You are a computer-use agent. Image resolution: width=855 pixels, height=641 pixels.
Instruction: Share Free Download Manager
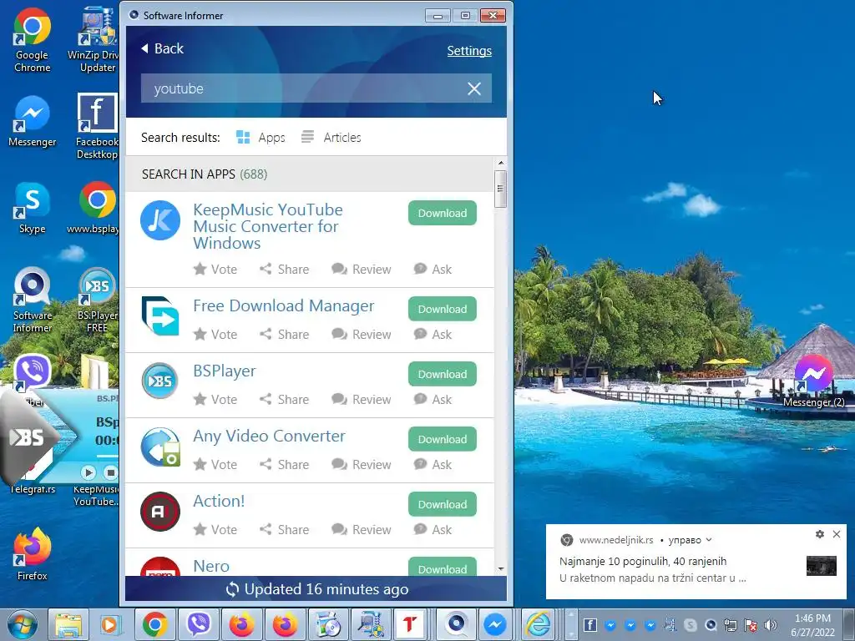284,334
